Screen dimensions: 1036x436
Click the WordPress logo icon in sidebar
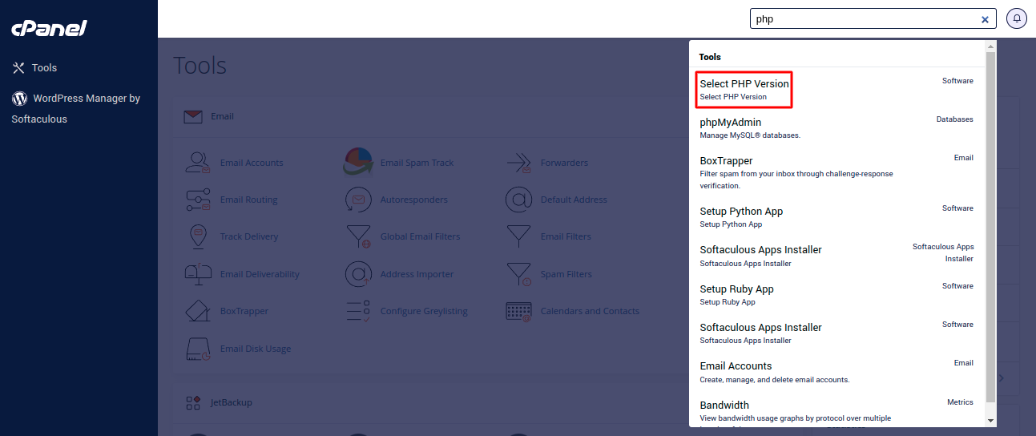(x=19, y=99)
